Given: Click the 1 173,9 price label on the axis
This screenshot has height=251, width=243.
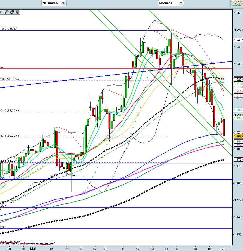Looking at the screenshot, I should [x=238, y=159].
